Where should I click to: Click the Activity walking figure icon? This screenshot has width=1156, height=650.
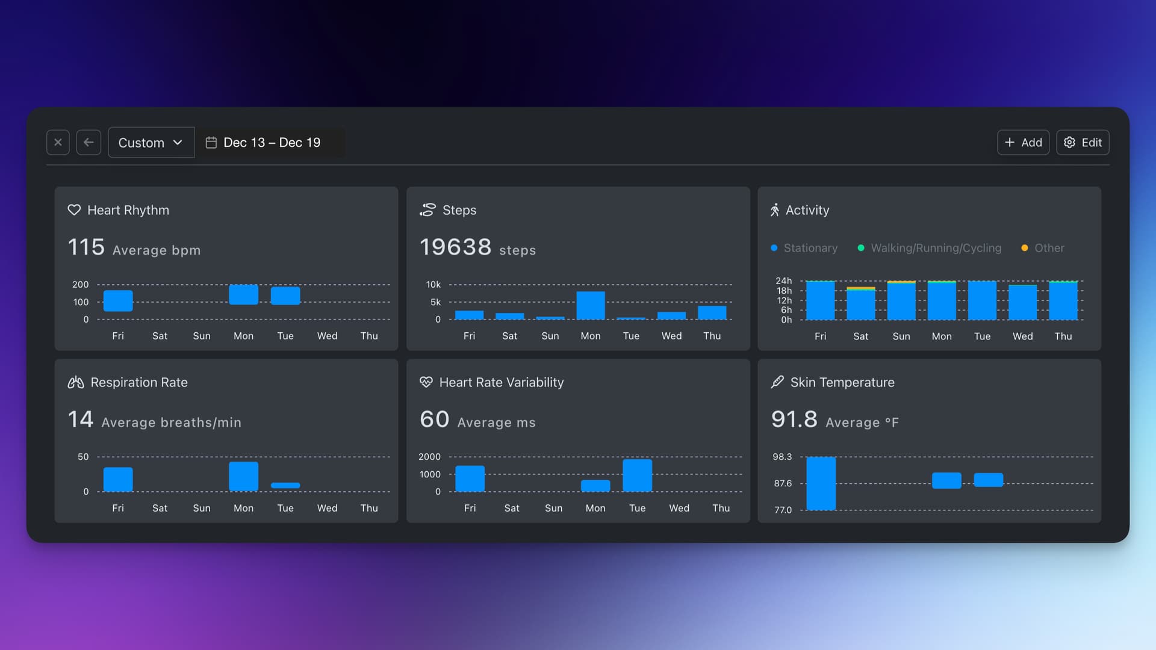tap(775, 210)
